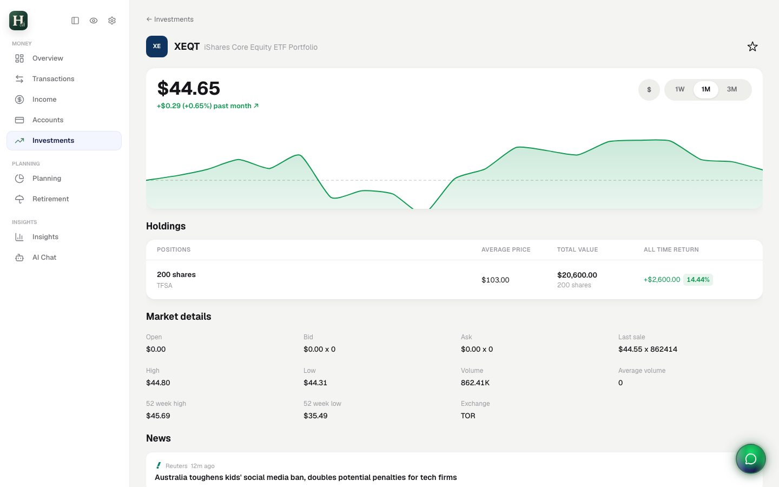This screenshot has height=487, width=779.
Task: Click the iShares Core Equity ETF Portfolio name
Action: (x=261, y=47)
